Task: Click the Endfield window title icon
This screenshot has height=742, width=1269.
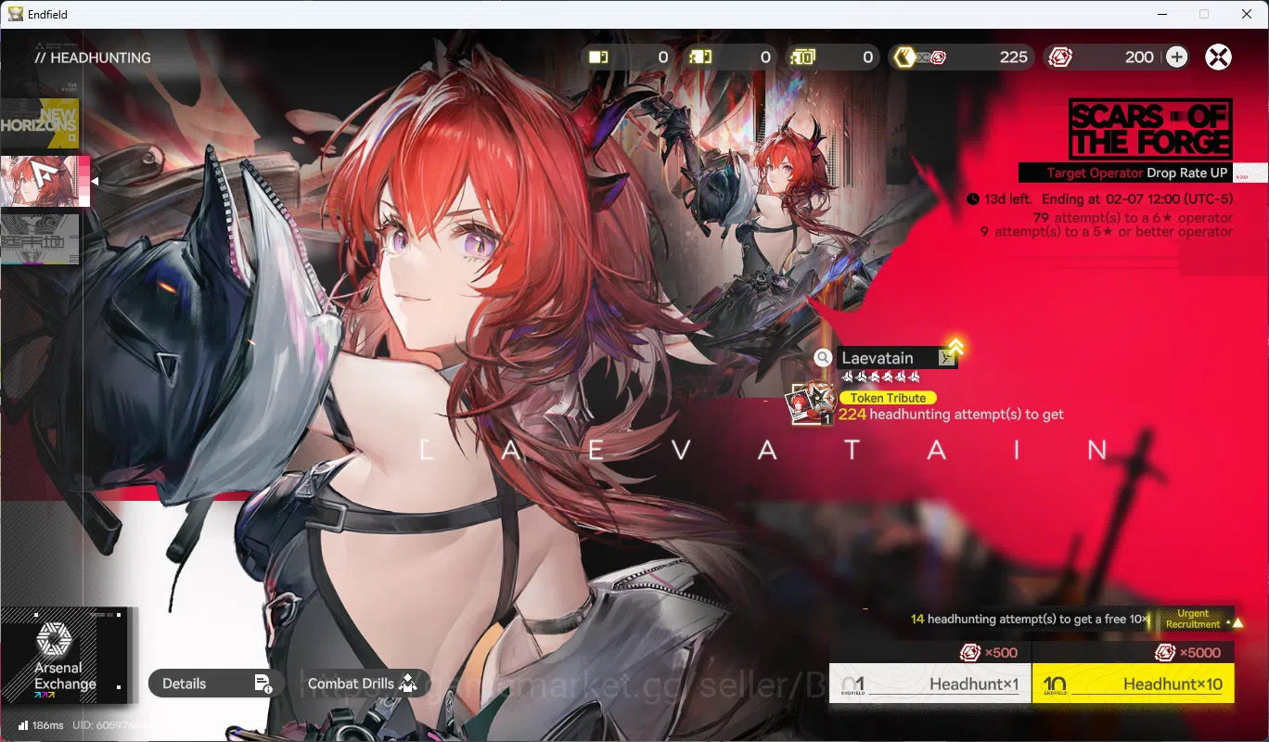Action: pyautogui.click(x=16, y=14)
